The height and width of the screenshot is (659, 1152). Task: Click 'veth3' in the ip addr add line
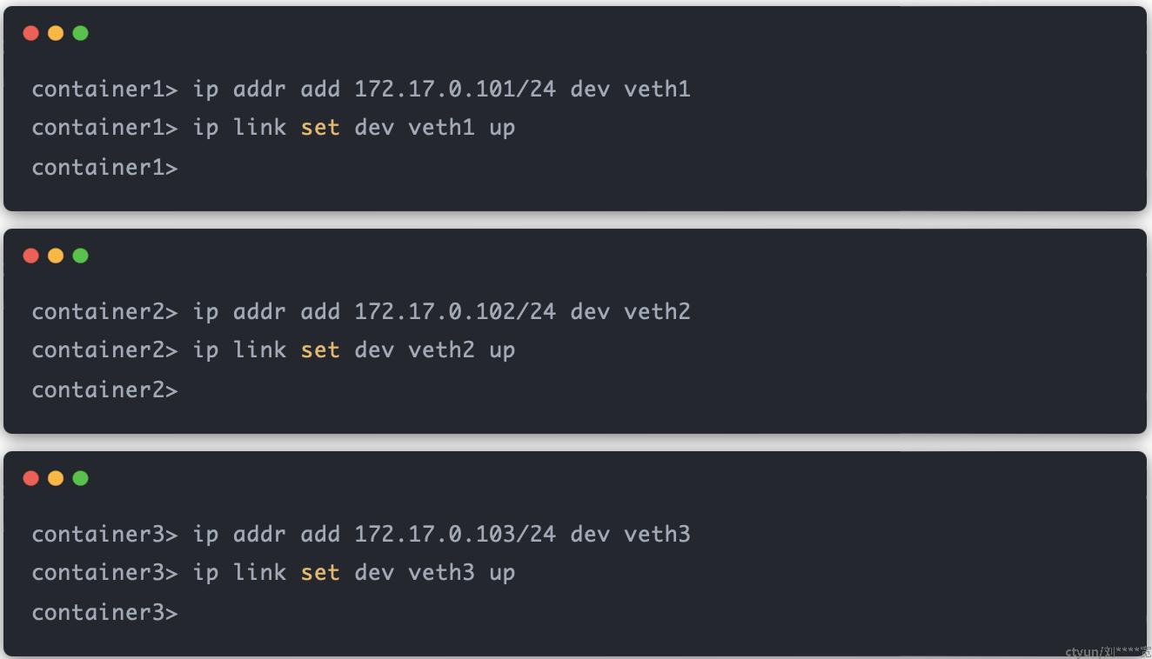tap(657, 534)
